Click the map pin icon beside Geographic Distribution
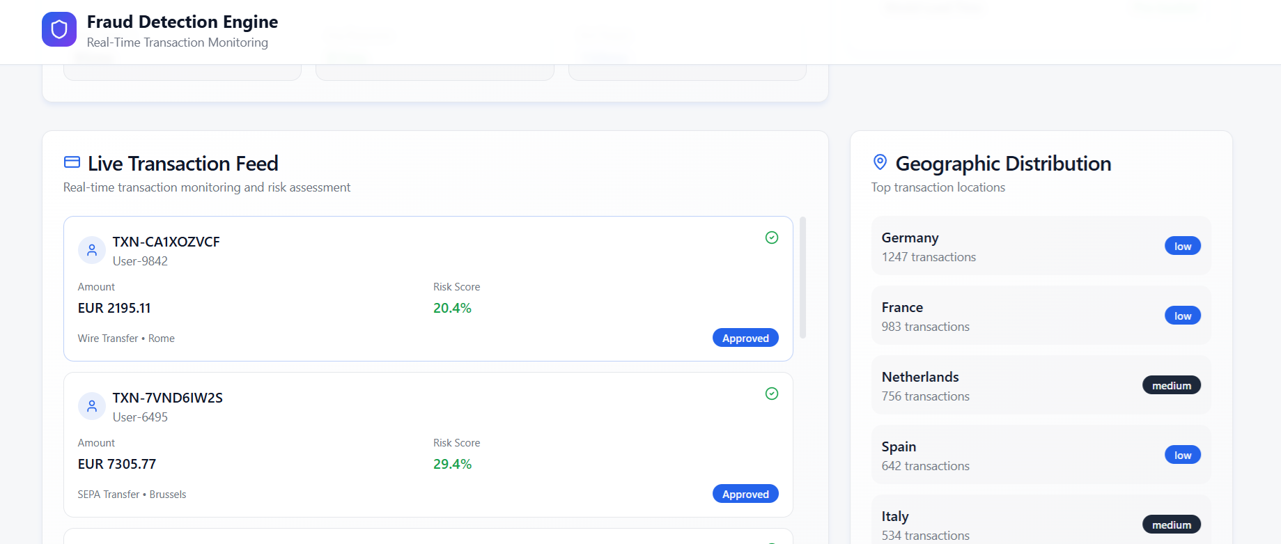1281x544 pixels. (x=880, y=162)
